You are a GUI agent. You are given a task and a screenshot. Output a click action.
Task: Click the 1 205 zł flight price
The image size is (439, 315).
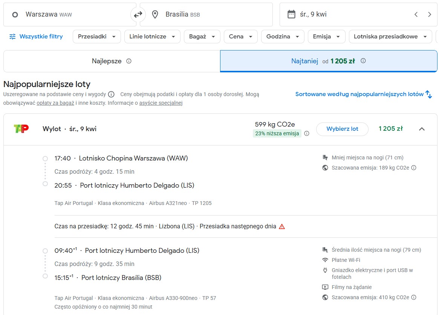tap(390, 129)
